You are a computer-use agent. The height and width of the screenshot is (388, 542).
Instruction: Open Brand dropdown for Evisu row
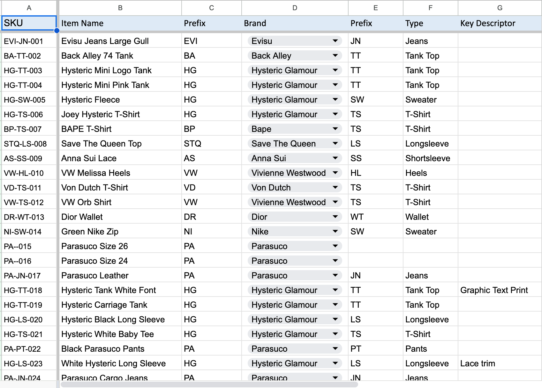(335, 41)
